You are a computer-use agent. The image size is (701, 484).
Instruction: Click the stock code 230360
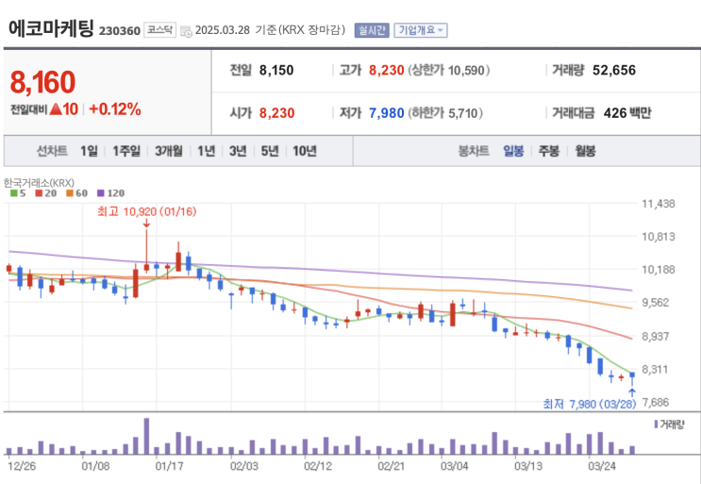click(x=120, y=31)
